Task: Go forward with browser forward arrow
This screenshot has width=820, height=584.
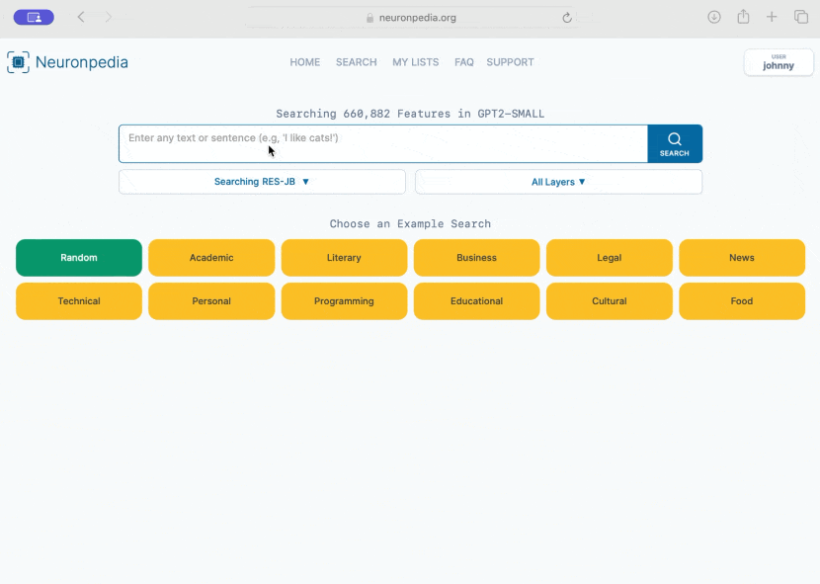Action: [x=109, y=17]
